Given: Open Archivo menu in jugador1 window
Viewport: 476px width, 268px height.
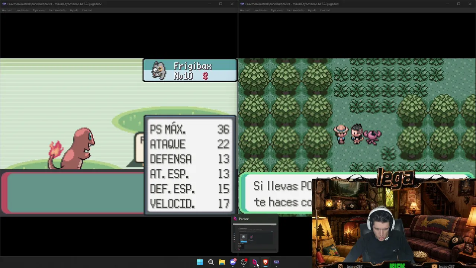Looking at the screenshot, I should (x=245, y=10).
